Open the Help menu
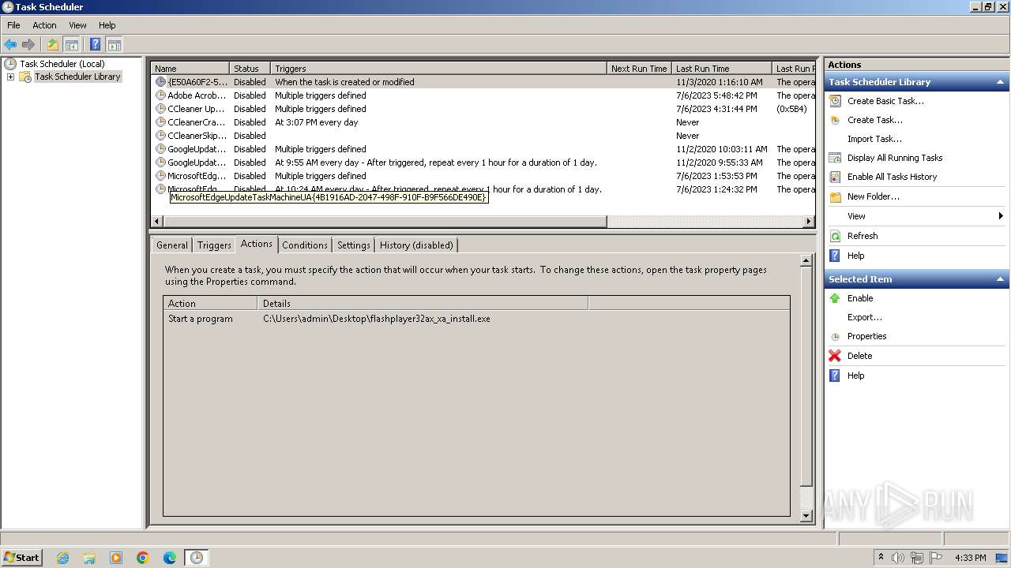This screenshot has height=568, width=1011. pos(107,25)
